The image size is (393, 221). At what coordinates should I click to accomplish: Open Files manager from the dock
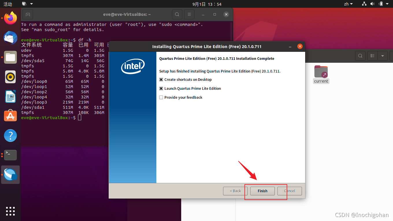pyautogui.click(x=10, y=57)
